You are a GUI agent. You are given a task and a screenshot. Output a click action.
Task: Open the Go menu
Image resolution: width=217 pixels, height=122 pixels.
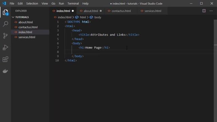(53, 3)
